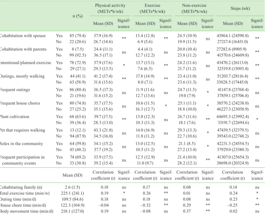Click the value '64 (59.8)'
The width and height of the screenshot is (265, 215).
(x=78, y=144)
